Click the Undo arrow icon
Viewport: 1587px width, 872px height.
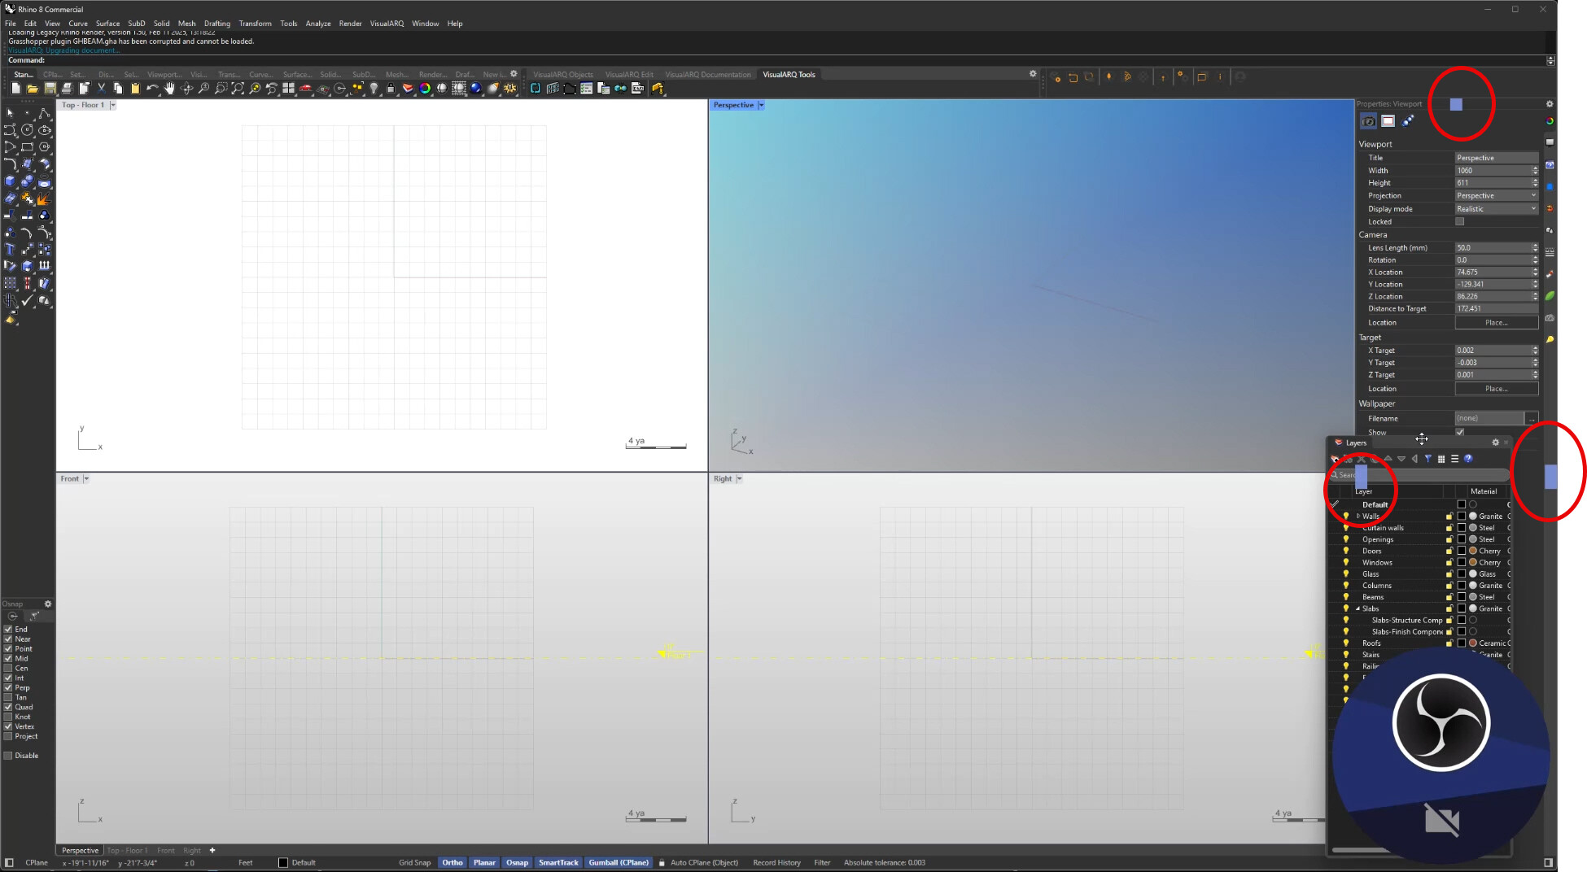(152, 89)
